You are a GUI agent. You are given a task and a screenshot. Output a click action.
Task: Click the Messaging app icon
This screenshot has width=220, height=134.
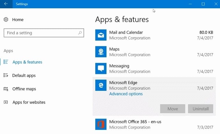tap(101, 68)
